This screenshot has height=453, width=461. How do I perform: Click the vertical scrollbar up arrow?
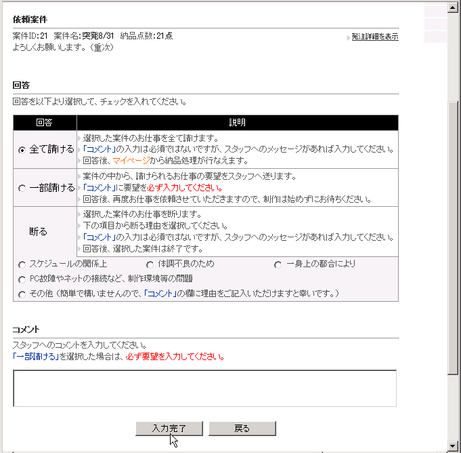point(454,7)
